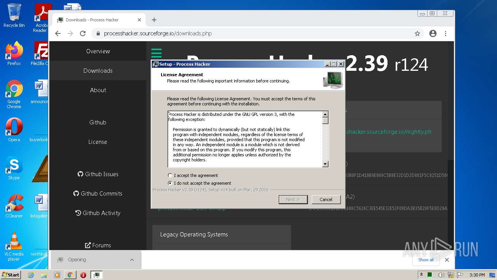
Task: Click the grayed Next button in Setup
Action: tap(293, 199)
